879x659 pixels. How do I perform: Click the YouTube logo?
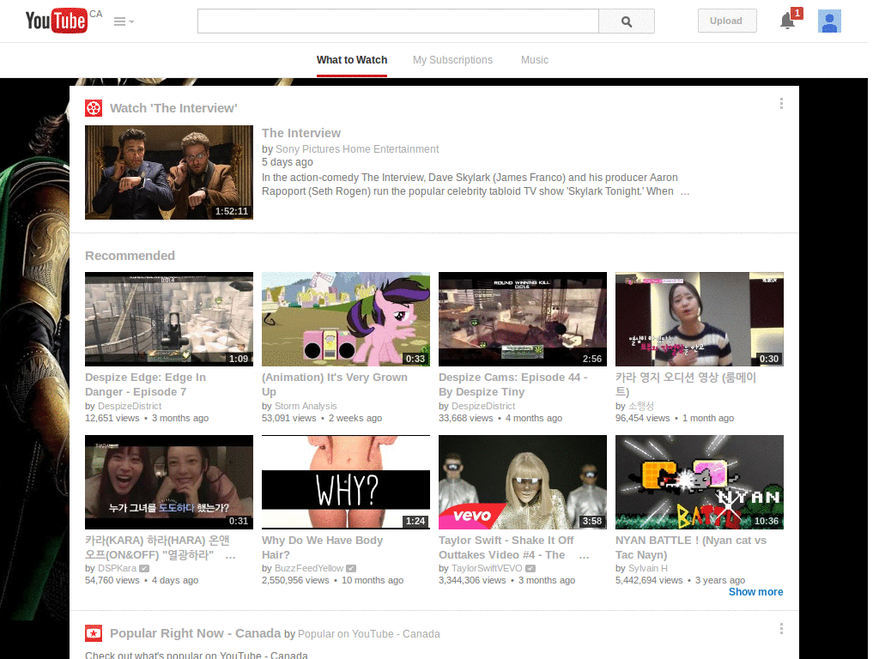56,21
